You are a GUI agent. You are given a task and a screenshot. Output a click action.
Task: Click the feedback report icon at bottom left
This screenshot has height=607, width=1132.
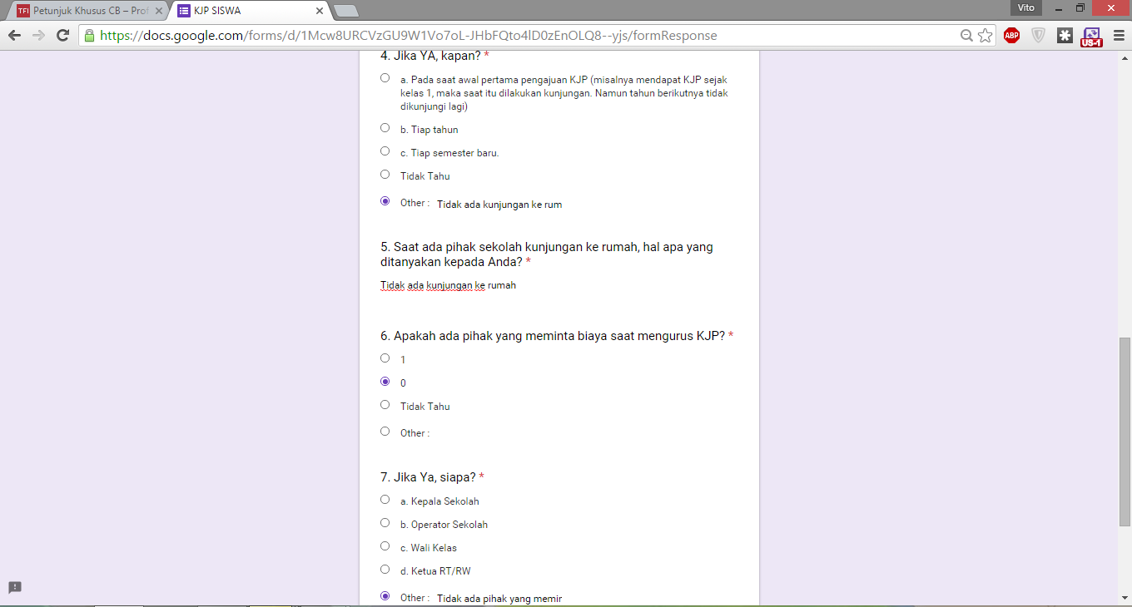coord(15,587)
